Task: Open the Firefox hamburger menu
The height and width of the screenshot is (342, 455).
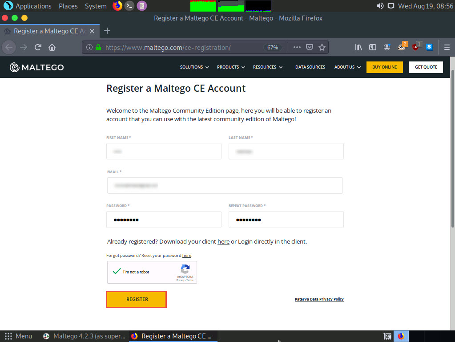Action: point(447,47)
